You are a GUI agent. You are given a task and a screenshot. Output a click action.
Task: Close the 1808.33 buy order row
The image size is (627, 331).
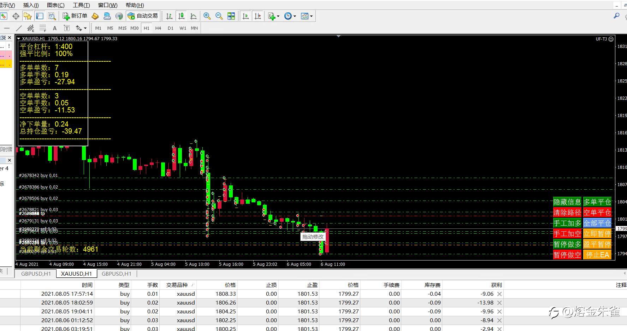point(499,294)
